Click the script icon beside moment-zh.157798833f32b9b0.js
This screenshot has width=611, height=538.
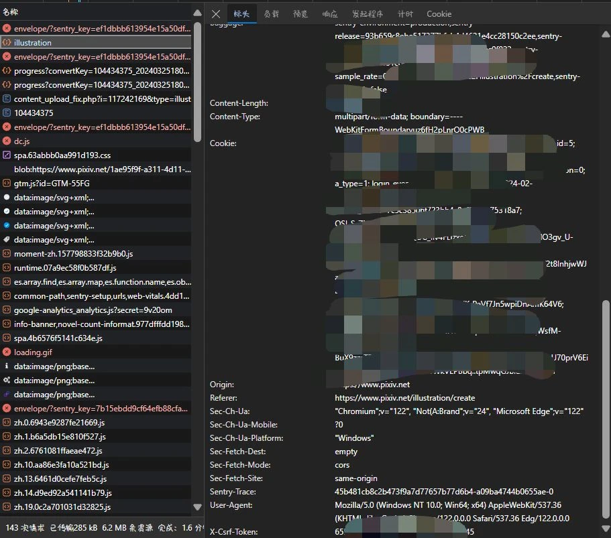tap(7, 253)
